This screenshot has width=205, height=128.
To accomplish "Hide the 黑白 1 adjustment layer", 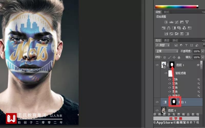I will (x=157, y=102).
